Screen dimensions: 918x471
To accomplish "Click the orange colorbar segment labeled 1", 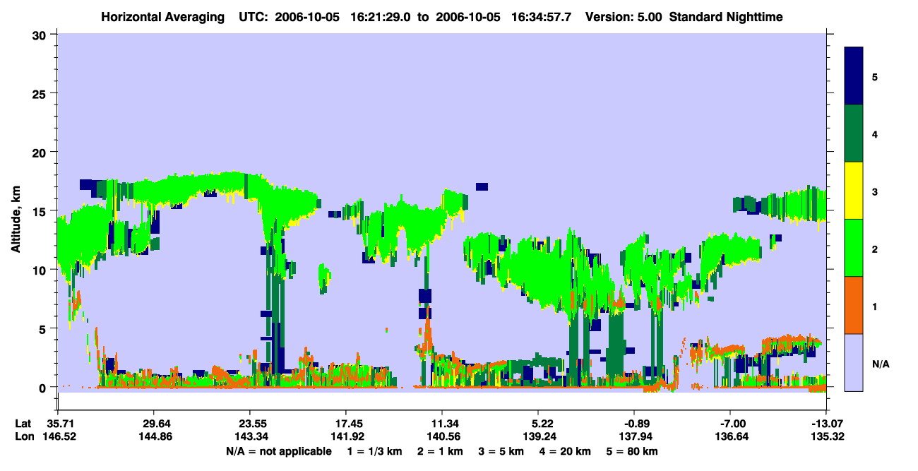I will (854, 305).
